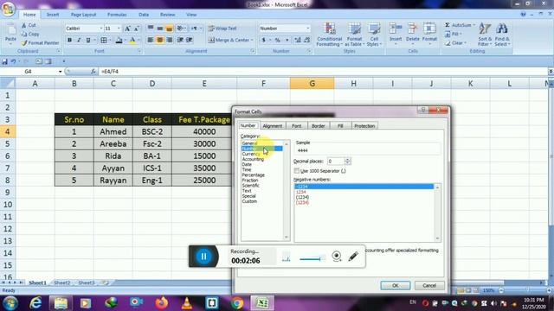The width and height of the screenshot is (554, 311).
Task: Click the Cut command
Action: coord(29,25)
